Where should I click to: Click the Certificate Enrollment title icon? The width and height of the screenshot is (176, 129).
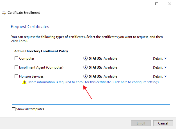(x=4, y=13)
